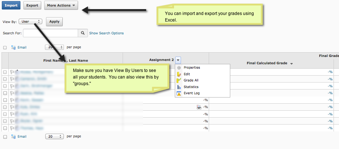Open the View By User dropdown
This screenshot has width=339, height=149.
coord(31,22)
